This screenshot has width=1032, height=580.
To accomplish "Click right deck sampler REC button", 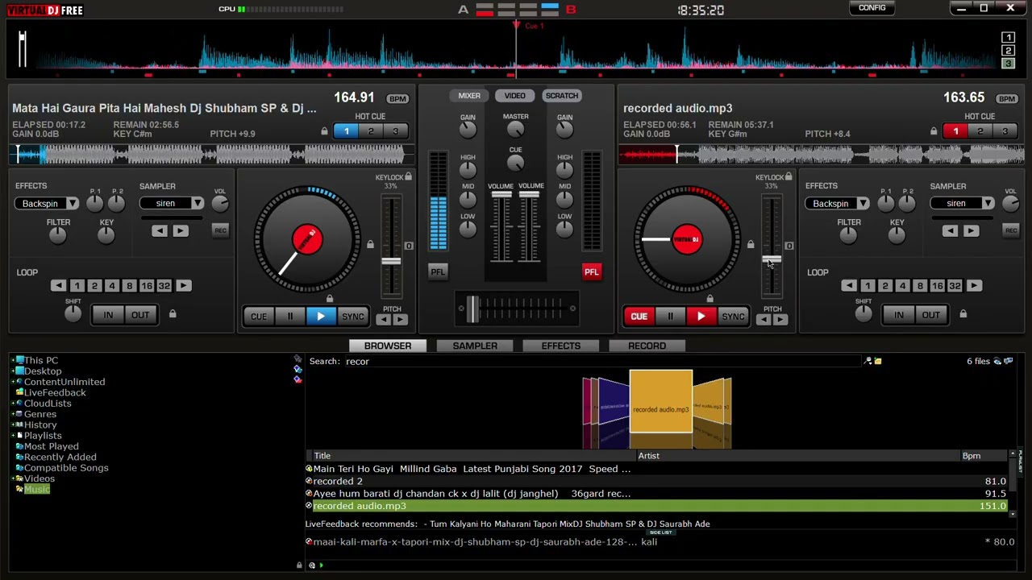I will click(1011, 230).
